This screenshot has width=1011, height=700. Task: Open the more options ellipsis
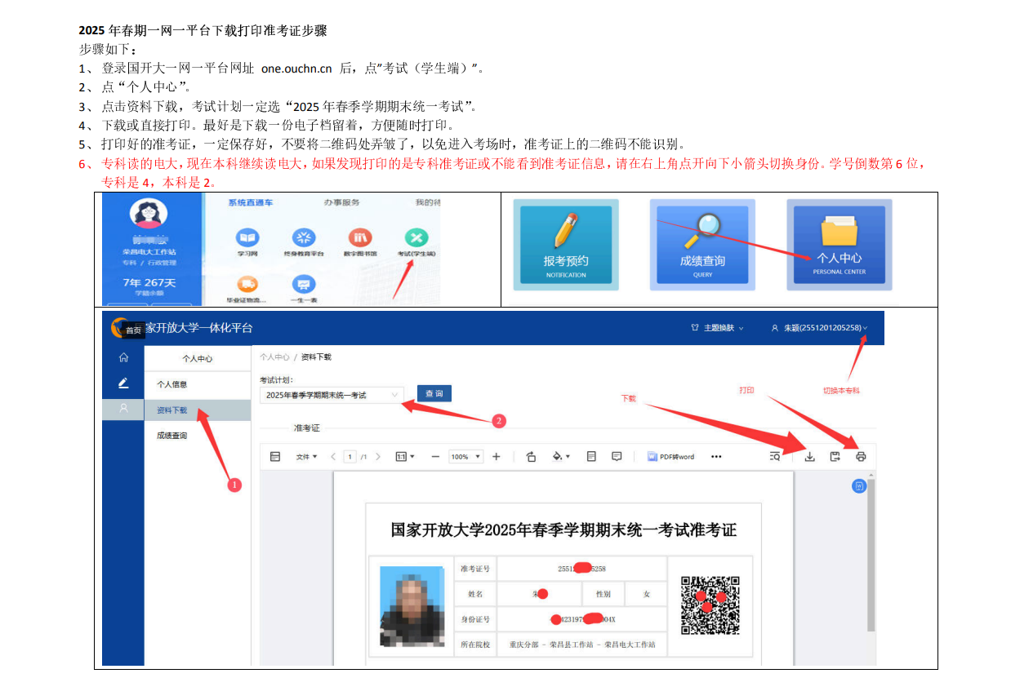pos(716,457)
